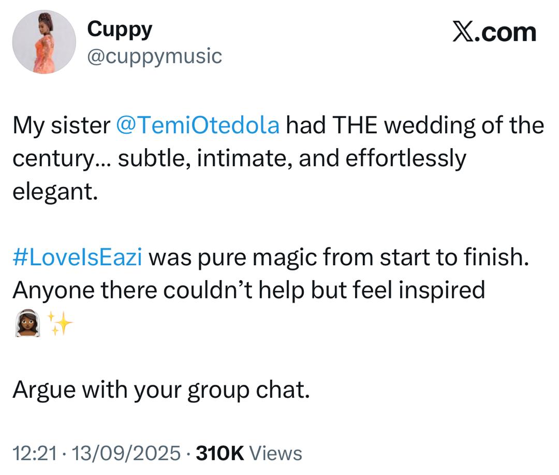Click the line 'Argue with your group chat.'
This screenshot has height=475, width=559.
pos(161,390)
